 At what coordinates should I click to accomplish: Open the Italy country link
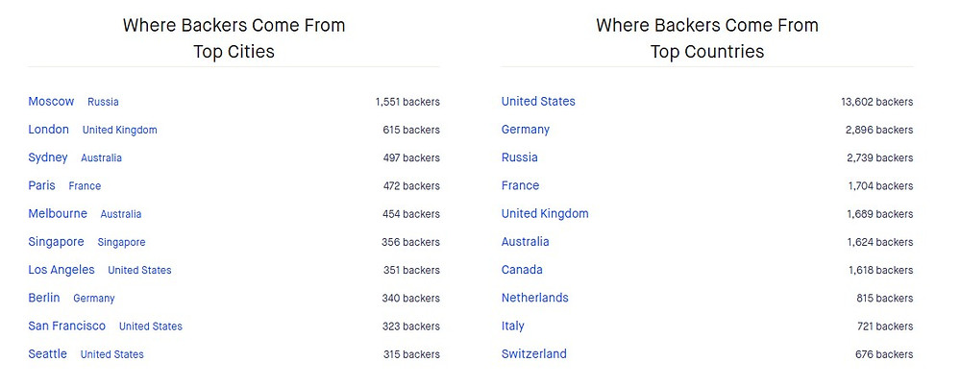click(x=512, y=326)
